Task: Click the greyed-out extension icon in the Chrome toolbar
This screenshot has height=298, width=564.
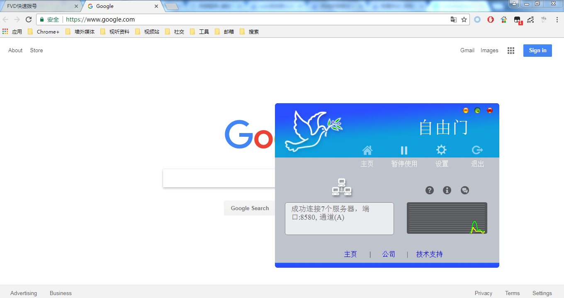Action: [544, 19]
